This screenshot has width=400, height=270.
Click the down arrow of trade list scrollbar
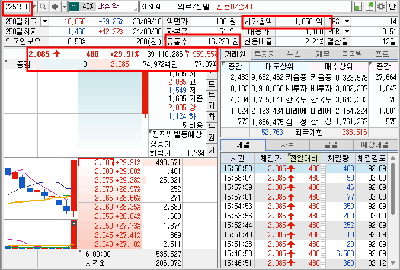point(393,263)
